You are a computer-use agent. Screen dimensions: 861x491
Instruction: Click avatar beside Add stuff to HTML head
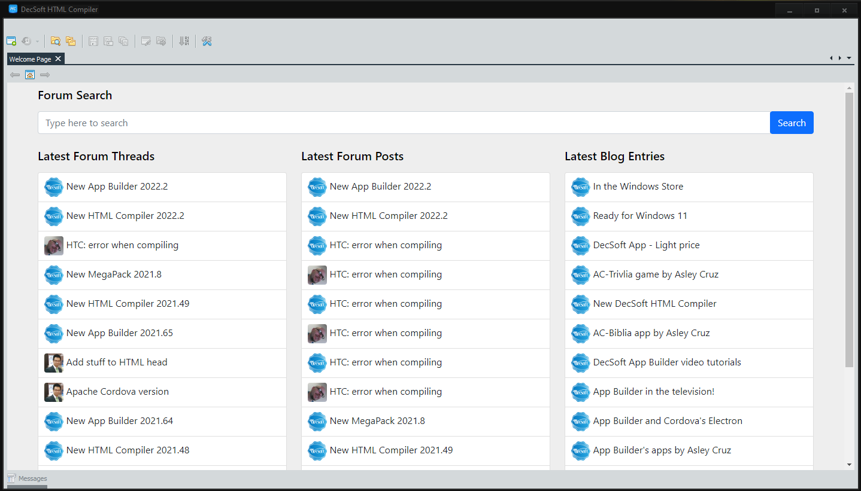(54, 362)
